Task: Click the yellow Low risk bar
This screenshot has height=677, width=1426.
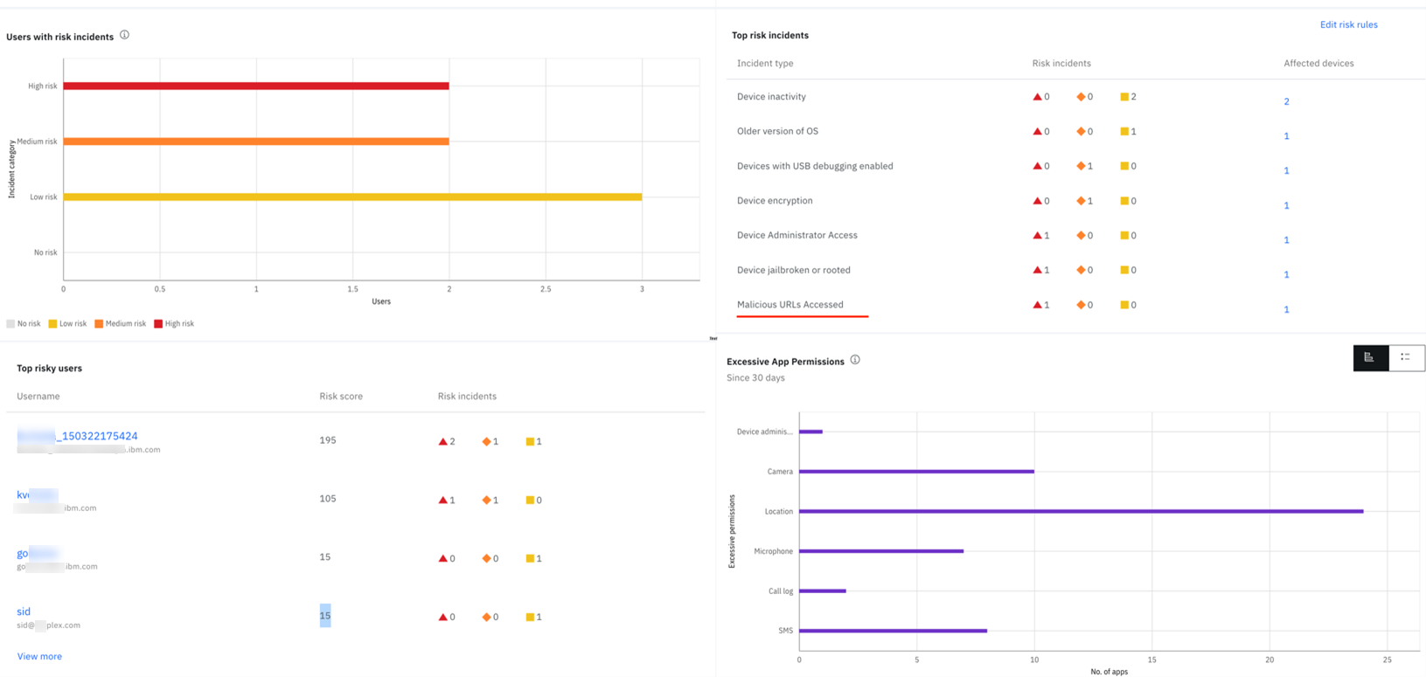Action: 352,197
